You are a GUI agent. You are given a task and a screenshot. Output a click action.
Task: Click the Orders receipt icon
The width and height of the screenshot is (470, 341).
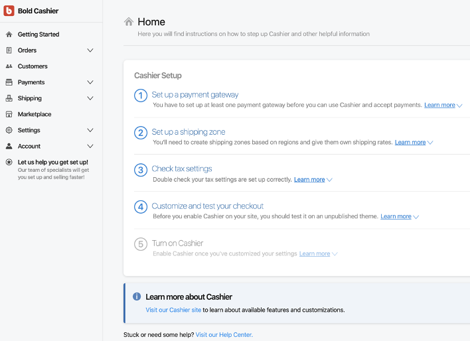9,50
